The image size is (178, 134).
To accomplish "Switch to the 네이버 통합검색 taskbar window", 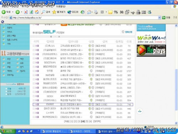I will [54, 131].
